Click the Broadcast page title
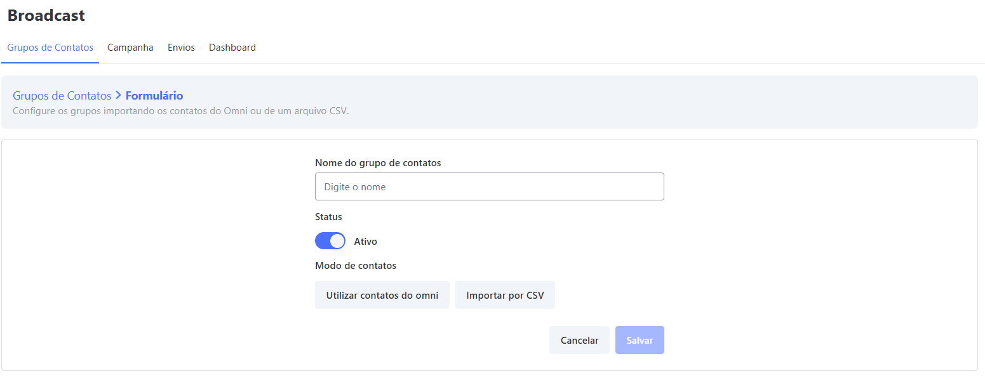 pyautogui.click(x=45, y=15)
